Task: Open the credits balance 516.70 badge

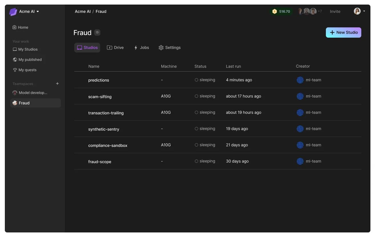Action: (x=281, y=11)
